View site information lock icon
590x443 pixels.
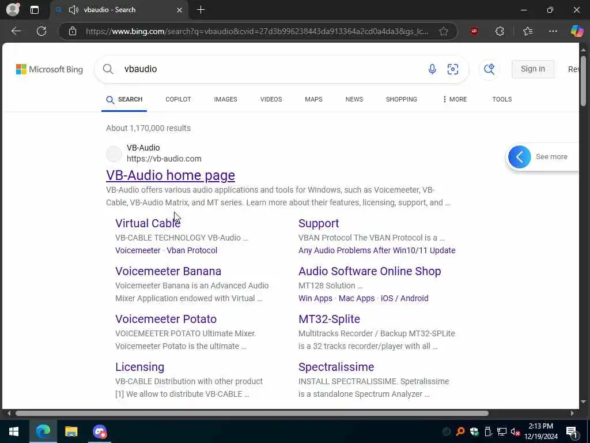[x=73, y=31]
